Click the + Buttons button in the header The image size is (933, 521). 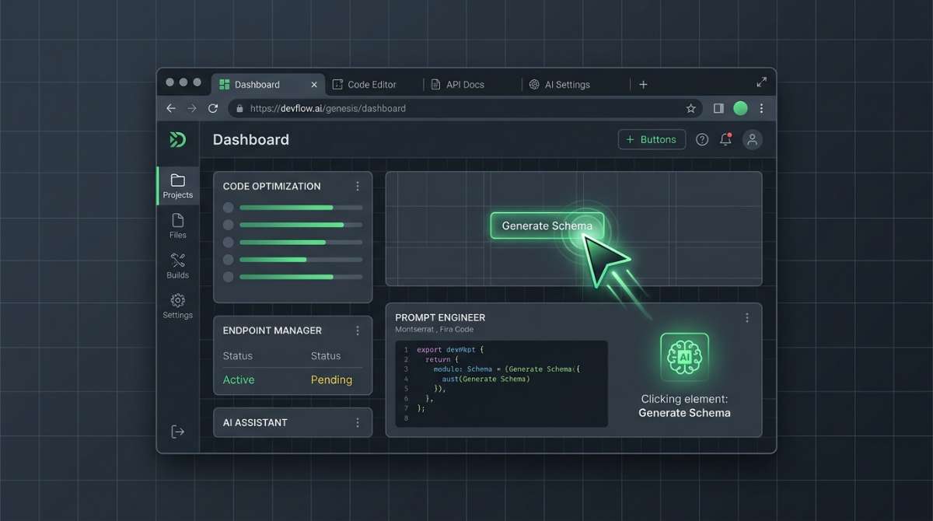(x=652, y=140)
